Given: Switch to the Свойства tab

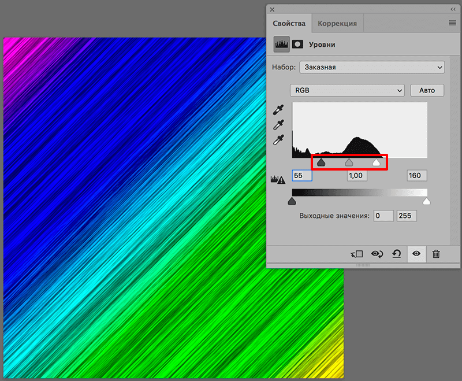Looking at the screenshot, I should (289, 24).
